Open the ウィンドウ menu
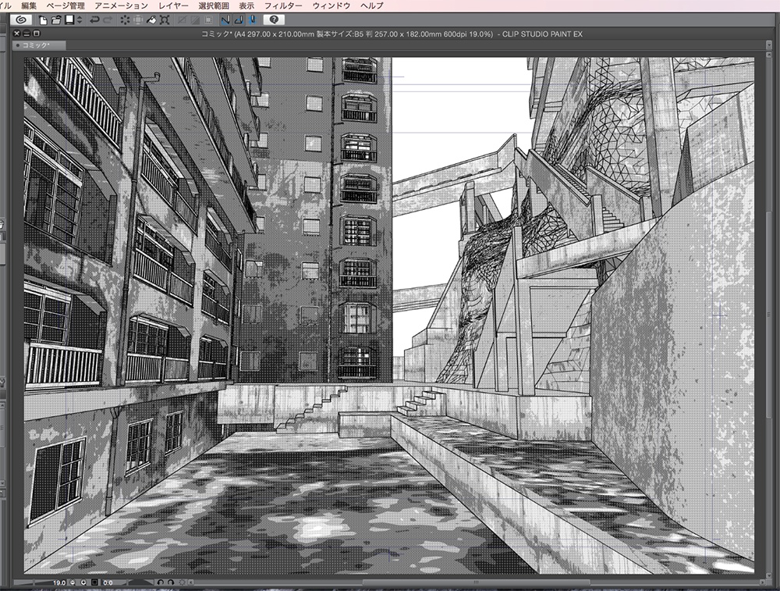This screenshot has height=591, width=780. click(331, 5)
